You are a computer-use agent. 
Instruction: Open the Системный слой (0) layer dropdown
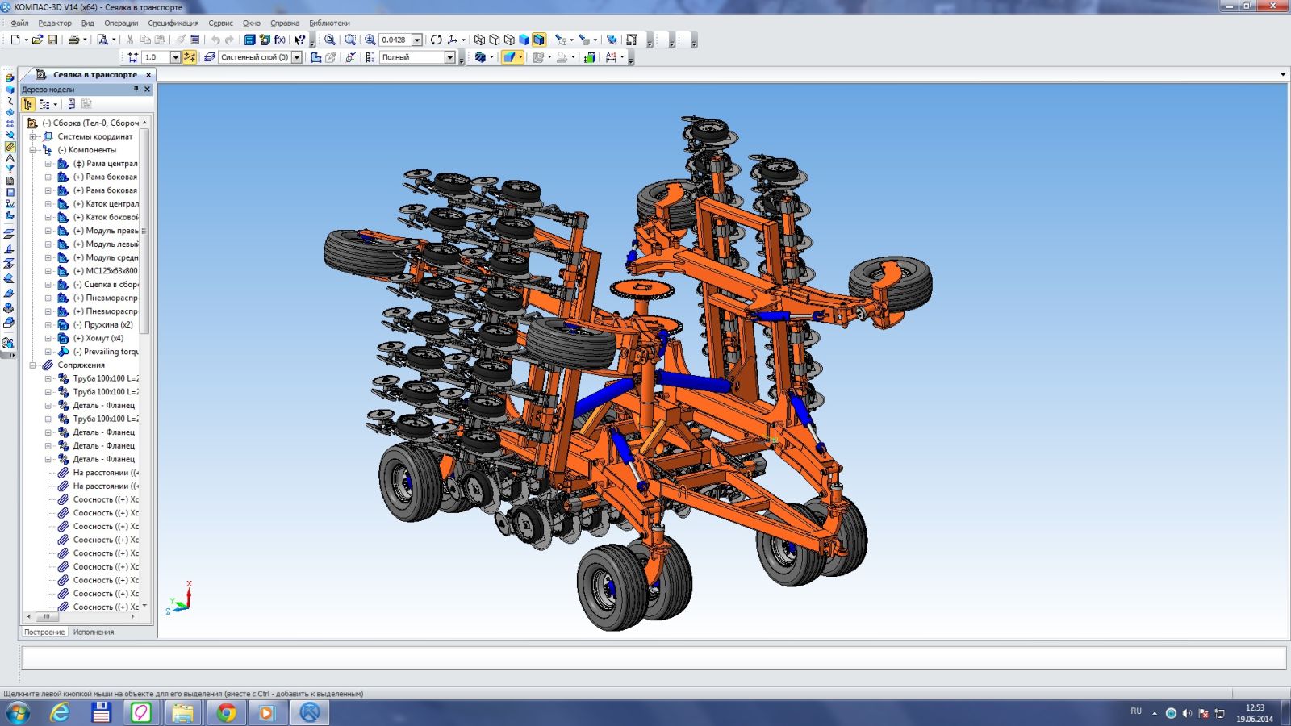(x=297, y=57)
